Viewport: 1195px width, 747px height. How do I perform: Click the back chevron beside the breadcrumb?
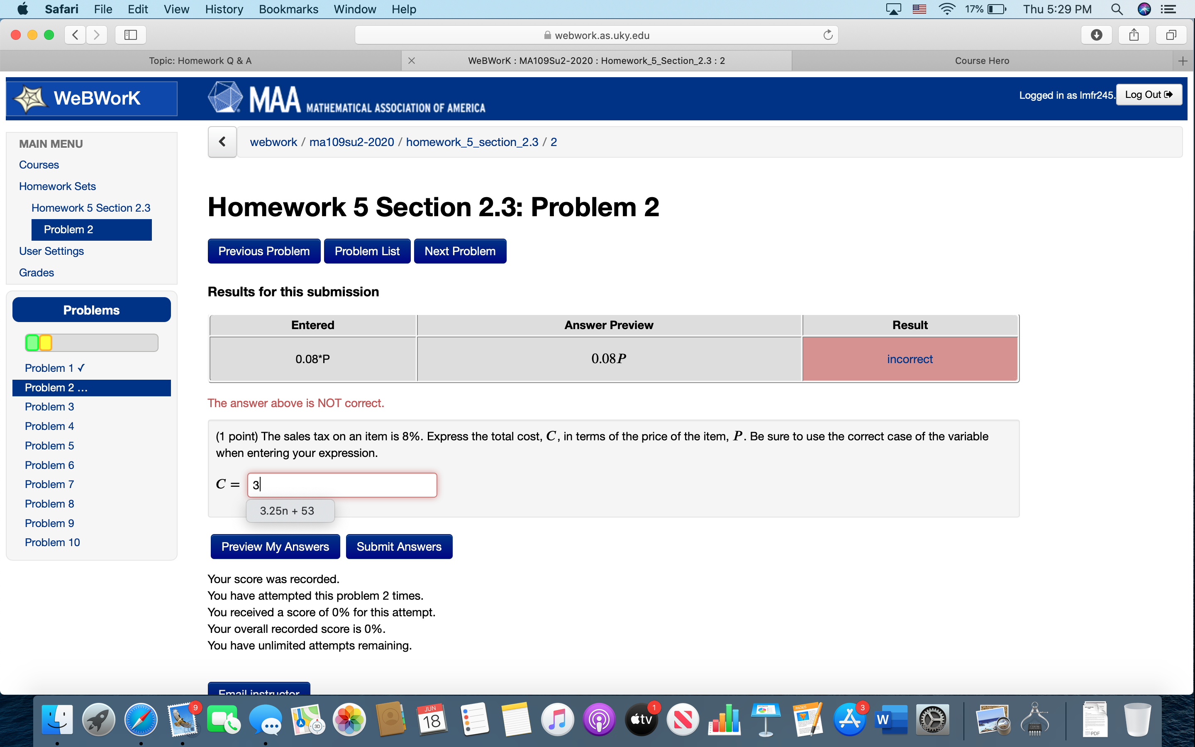(222, 142)
